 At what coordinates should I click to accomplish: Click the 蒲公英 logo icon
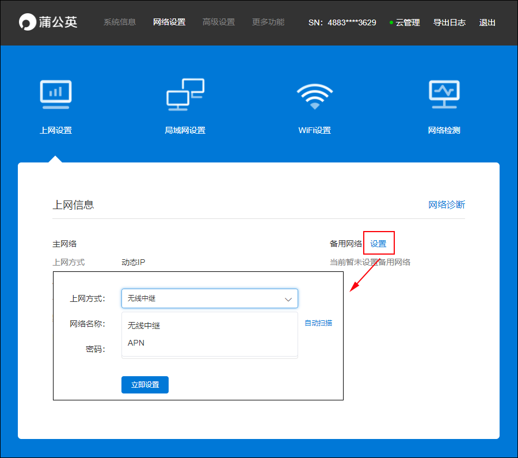(x=27, y=22)
